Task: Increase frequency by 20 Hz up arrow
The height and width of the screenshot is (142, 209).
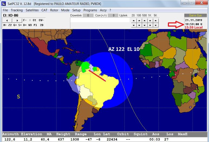Action: [x=133, y=20]
